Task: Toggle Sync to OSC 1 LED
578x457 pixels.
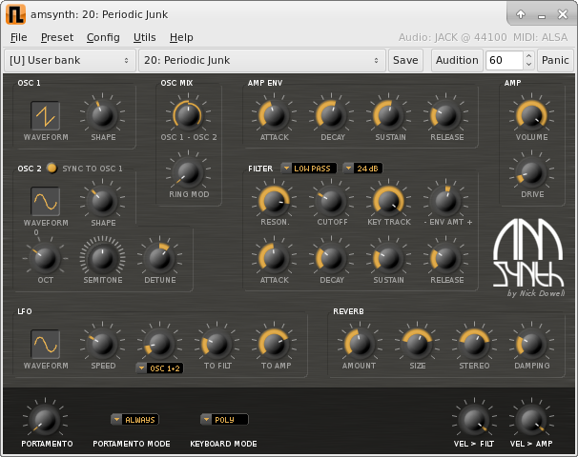Action: (52, 169)
